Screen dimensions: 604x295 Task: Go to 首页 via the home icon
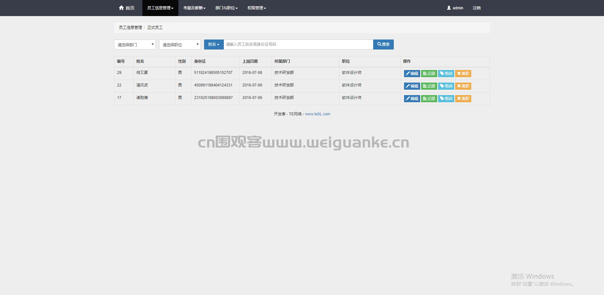(x=121, y=8)
